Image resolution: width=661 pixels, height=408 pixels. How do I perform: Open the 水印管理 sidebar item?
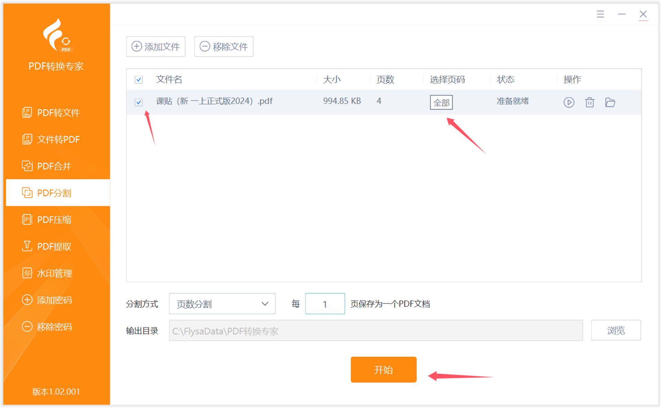pyautogui.click(x=54, y=273)
